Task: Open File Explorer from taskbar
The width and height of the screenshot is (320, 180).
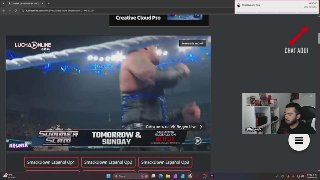Action: pyautogui.click(x=168, y=176)
